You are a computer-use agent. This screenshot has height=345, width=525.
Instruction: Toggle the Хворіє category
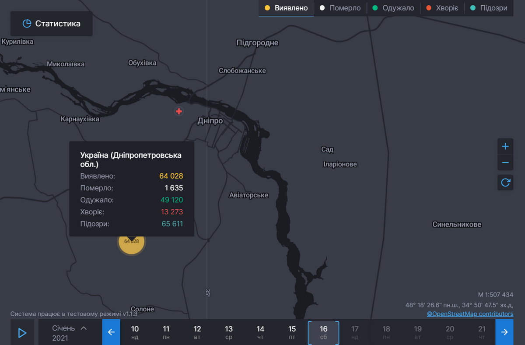[x=442, y=8]
